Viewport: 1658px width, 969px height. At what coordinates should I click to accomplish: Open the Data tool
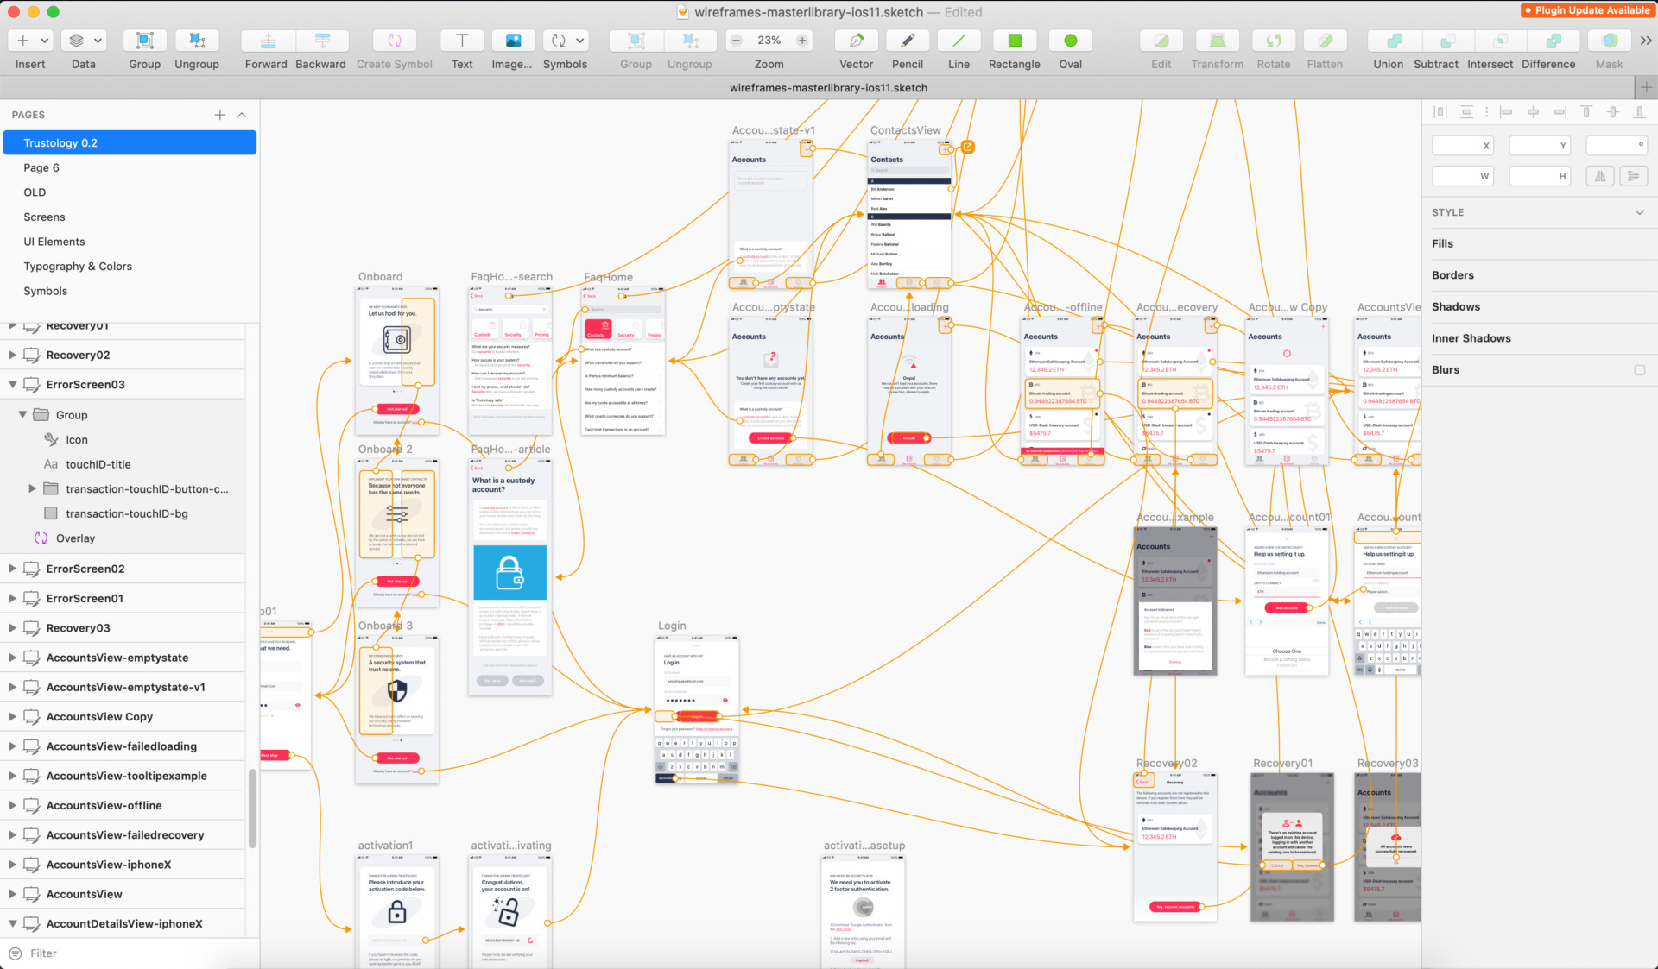84,41
